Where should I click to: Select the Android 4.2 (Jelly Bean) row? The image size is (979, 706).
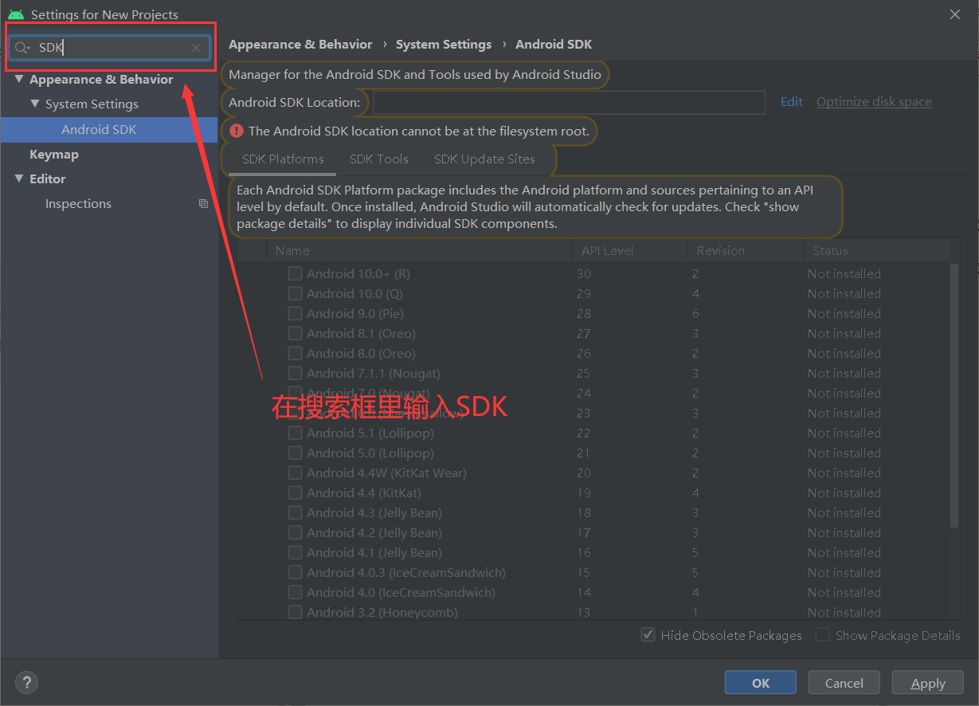(x=593, y=532)
